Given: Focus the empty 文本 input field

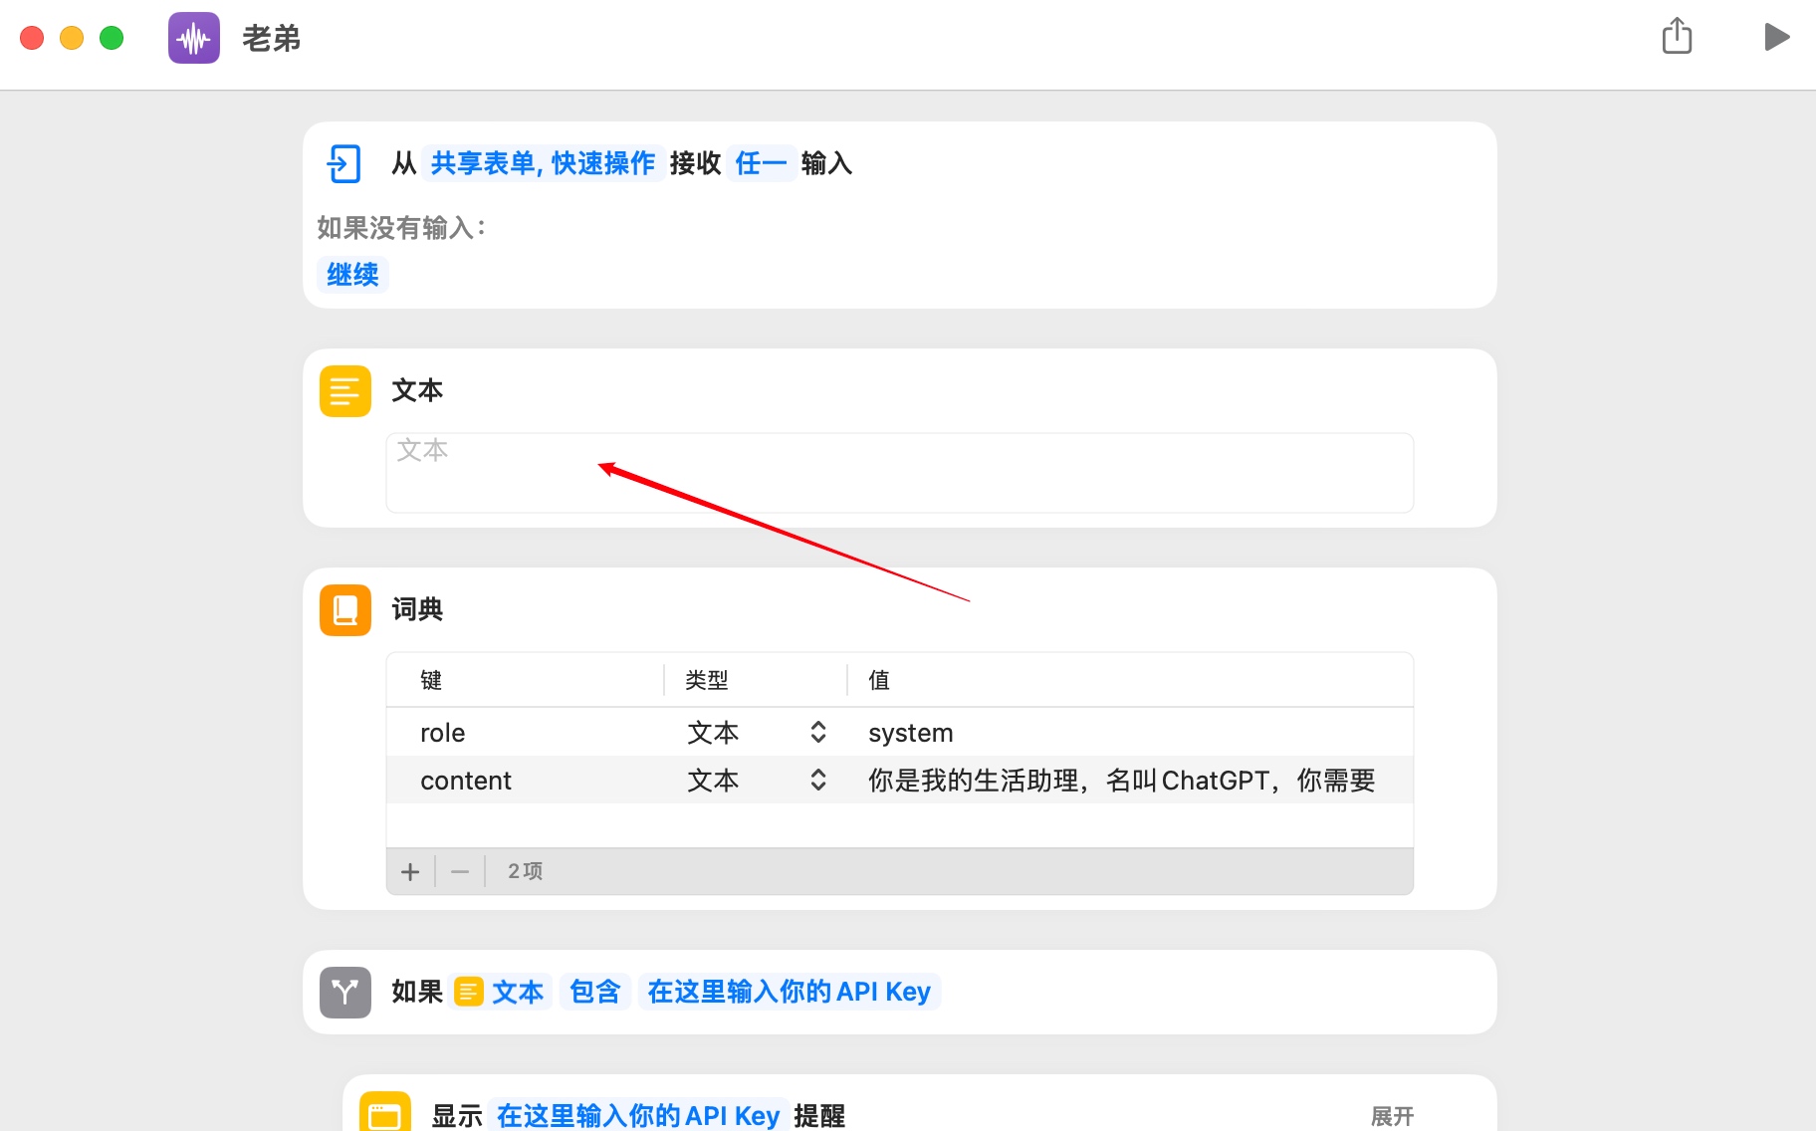Looking at the screenshot, I should [899, 473].
